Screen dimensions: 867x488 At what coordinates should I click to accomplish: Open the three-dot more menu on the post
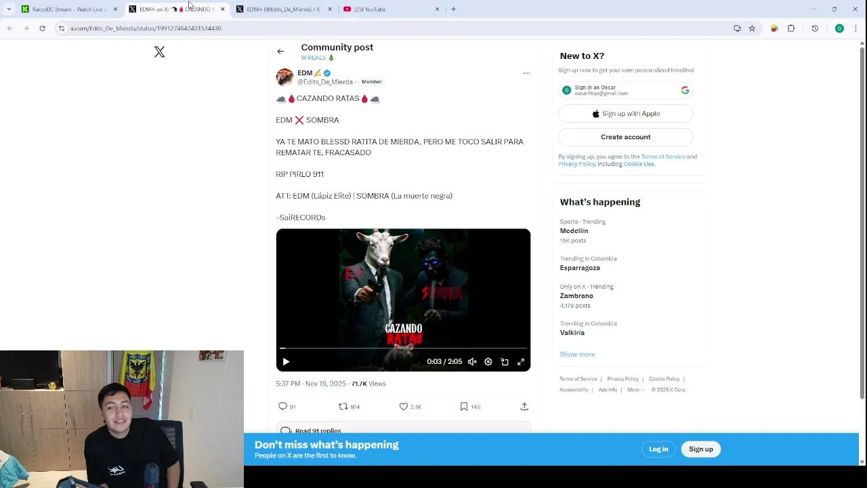pyautogui.click(x=526, y=73)
